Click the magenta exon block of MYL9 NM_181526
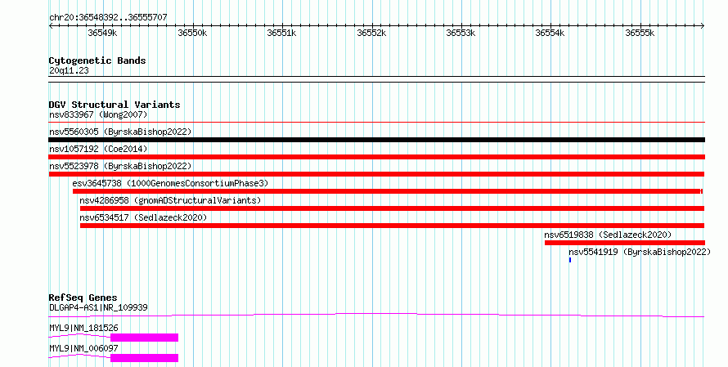 tap(145, 338)
